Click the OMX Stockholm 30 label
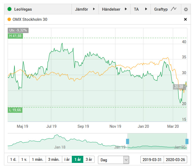 30,19
